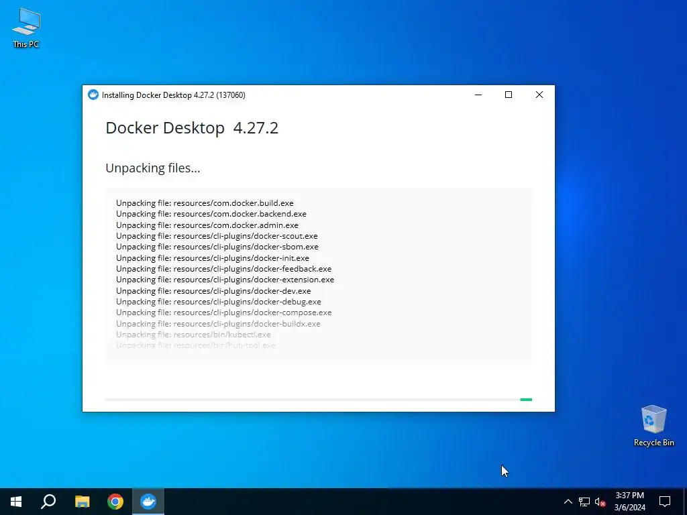687x515 pixels.
Task: Select the com.docker.build.exe log line
Action: pyautogui.click(x=205, y=203)
